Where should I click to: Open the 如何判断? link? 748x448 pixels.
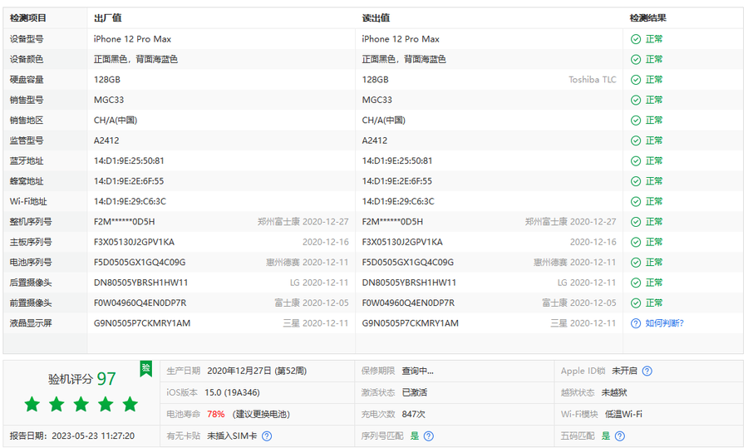pos(665,323)
